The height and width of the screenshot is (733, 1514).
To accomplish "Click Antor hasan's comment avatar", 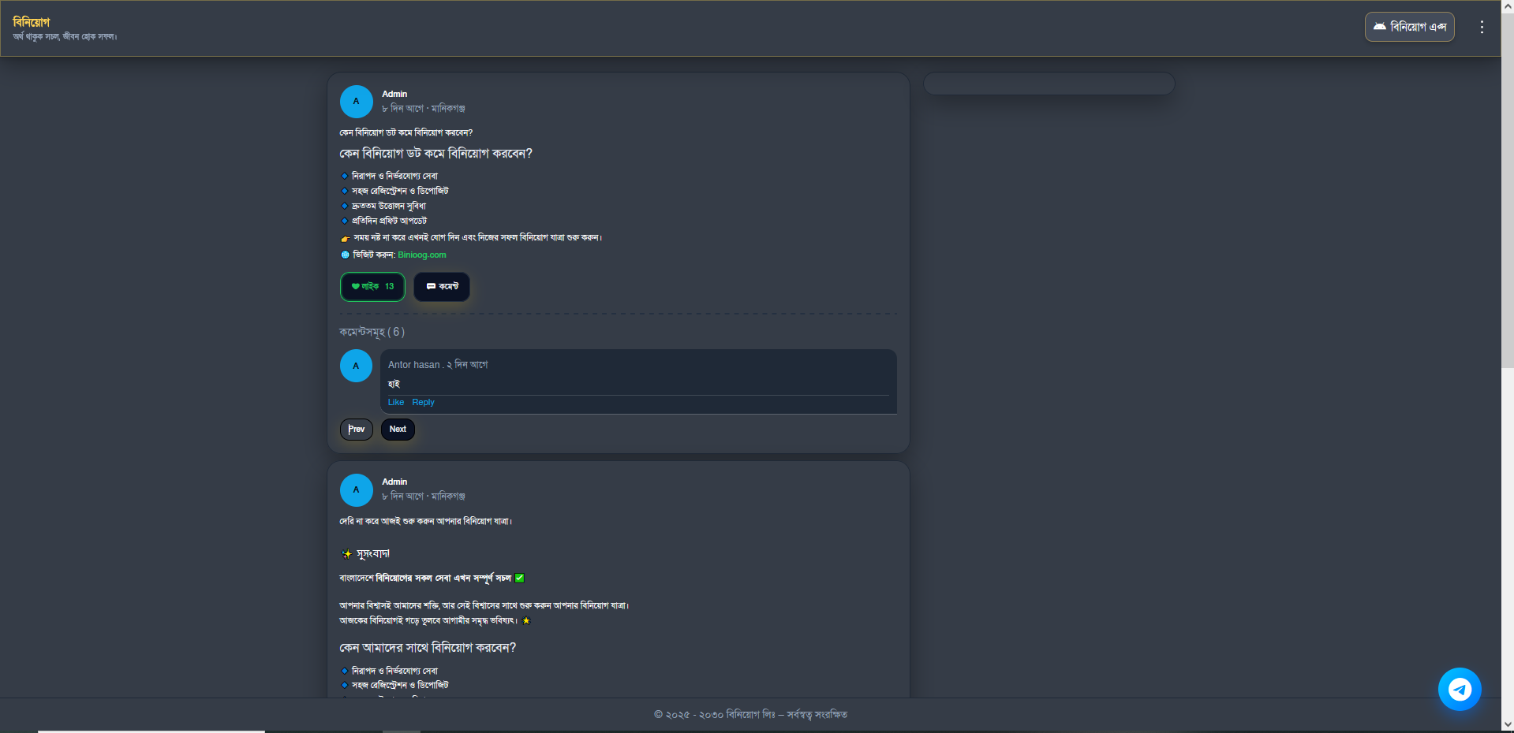I will pos(356,366).
